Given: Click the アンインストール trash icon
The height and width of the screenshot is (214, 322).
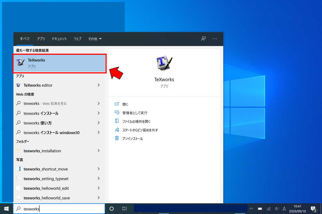Looking at the screenshot, I should click(x=117, y=138).
